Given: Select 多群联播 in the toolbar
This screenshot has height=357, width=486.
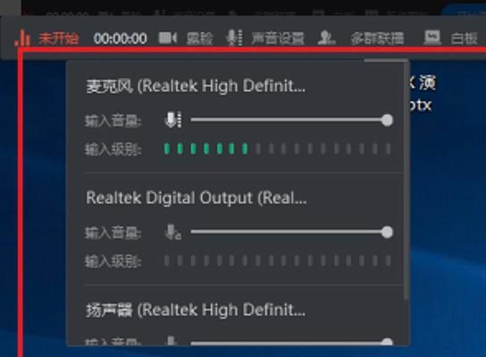Looking at the screenshot, I should click(377, 38).
